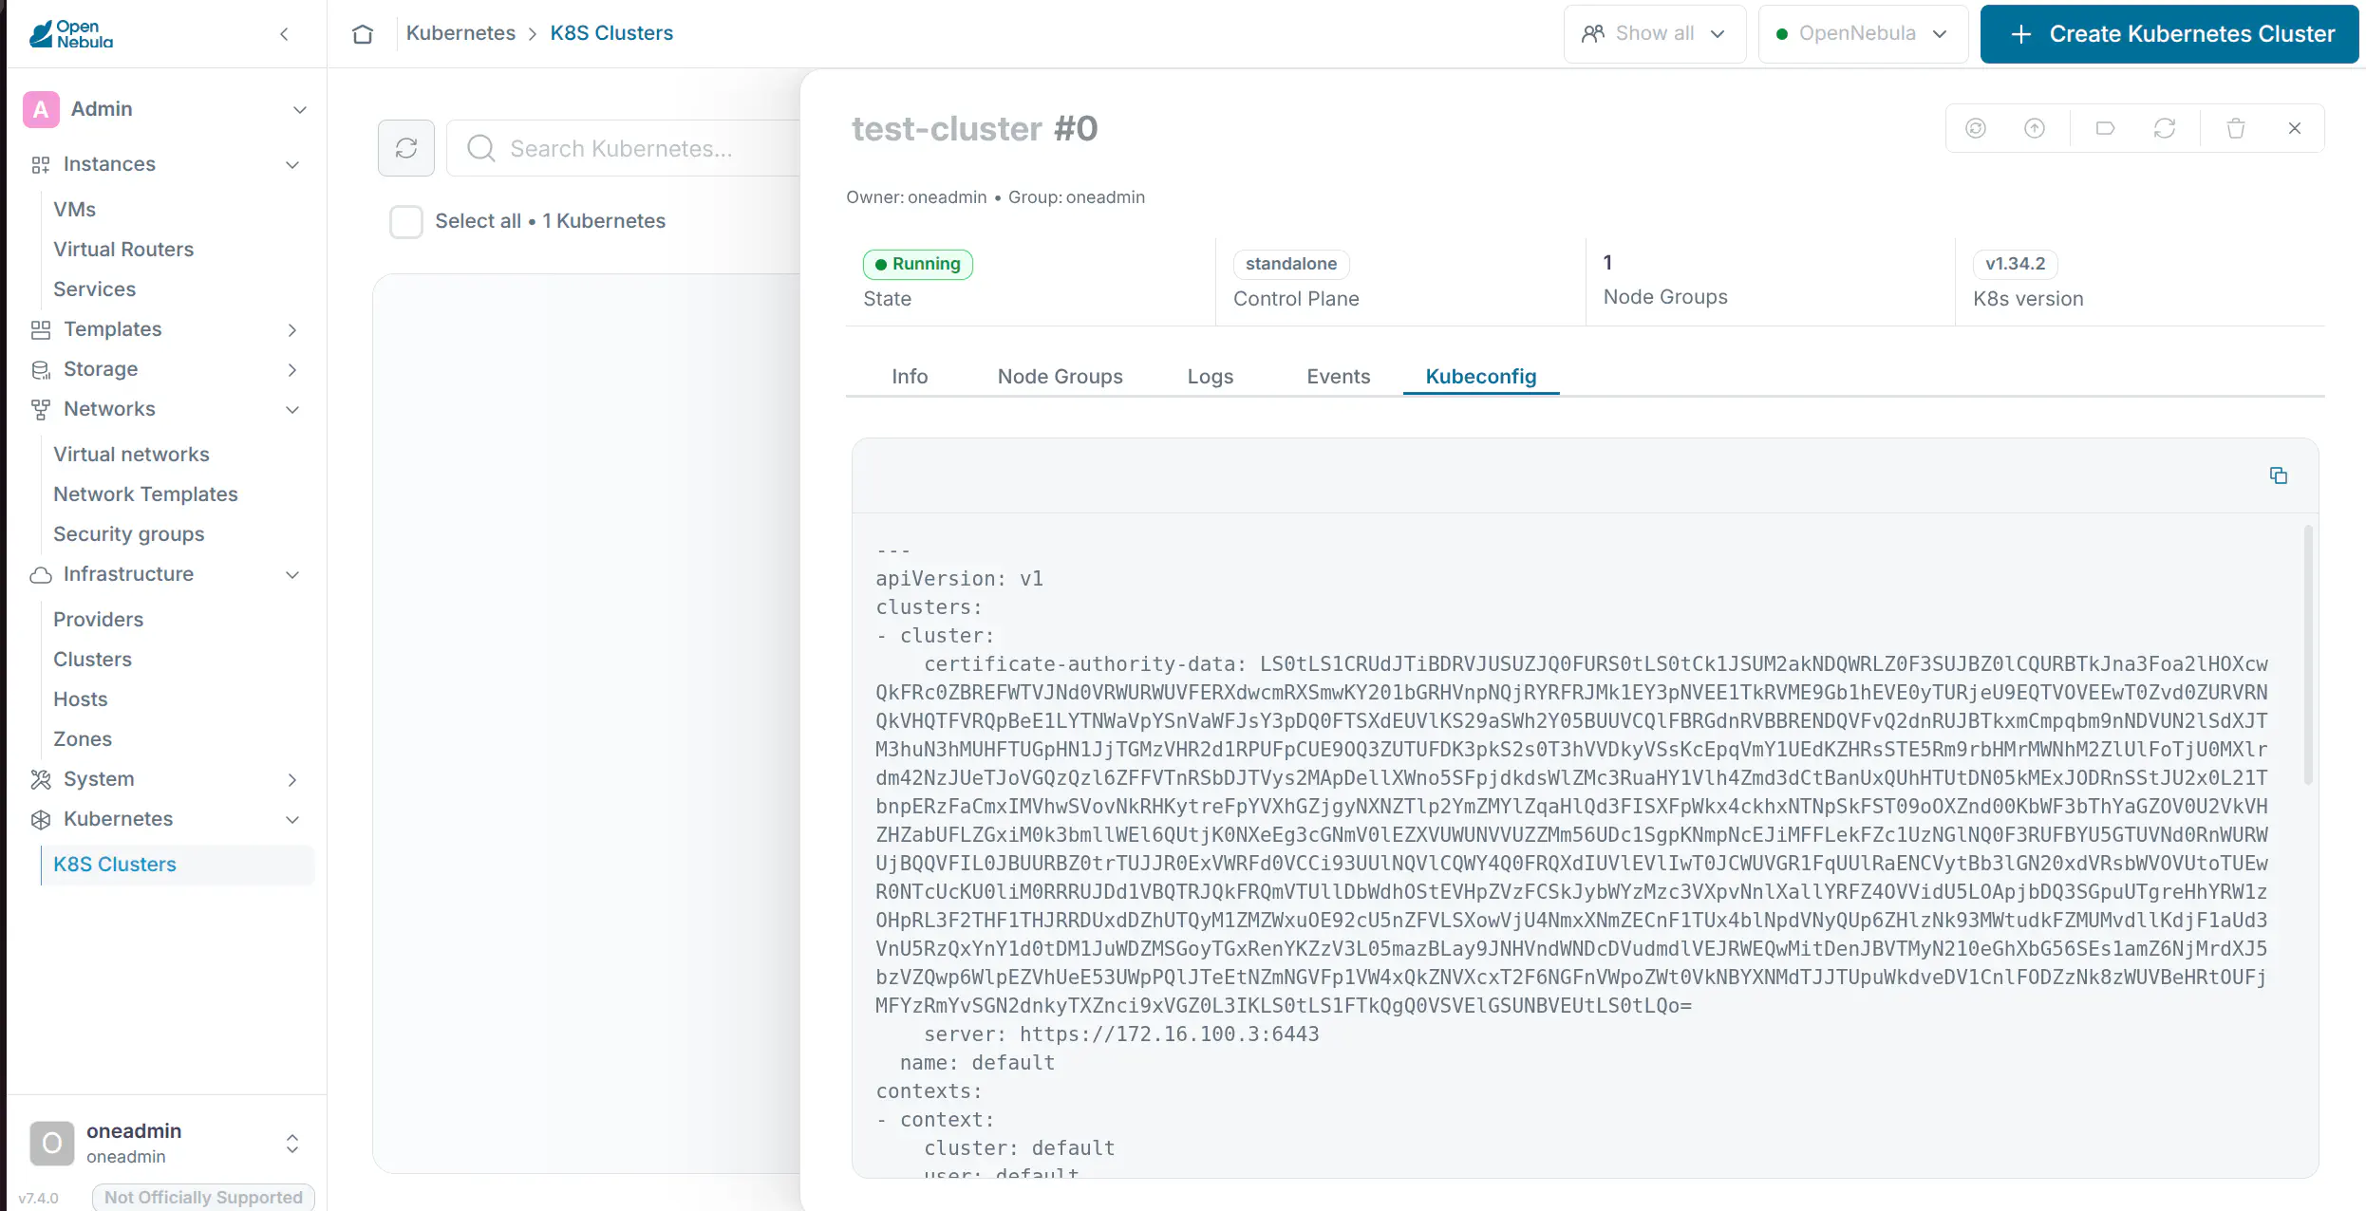
Task: Click the Templates icon in sidebar
Action: pos(40,329)
